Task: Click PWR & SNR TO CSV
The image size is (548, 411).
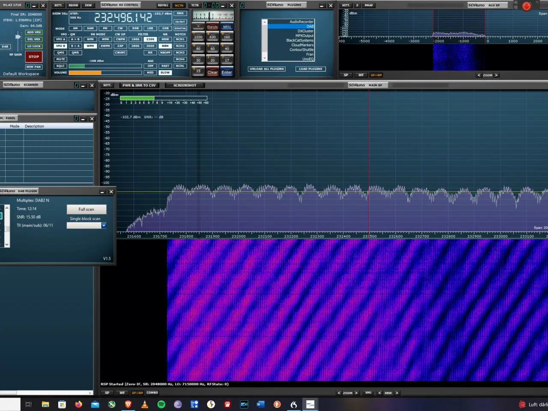Action: [x=139, y=85]
